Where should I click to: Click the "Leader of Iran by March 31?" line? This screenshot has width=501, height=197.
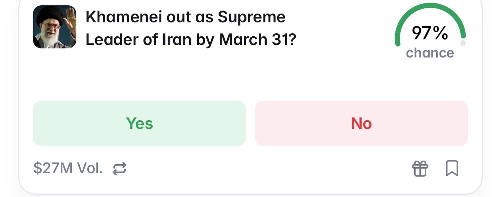tap(191, 39)
